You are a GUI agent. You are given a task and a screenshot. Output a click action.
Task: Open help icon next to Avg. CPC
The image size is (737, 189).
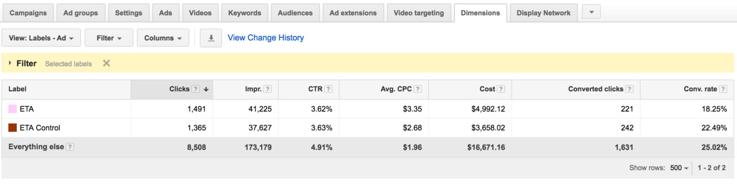click(418, 89)
